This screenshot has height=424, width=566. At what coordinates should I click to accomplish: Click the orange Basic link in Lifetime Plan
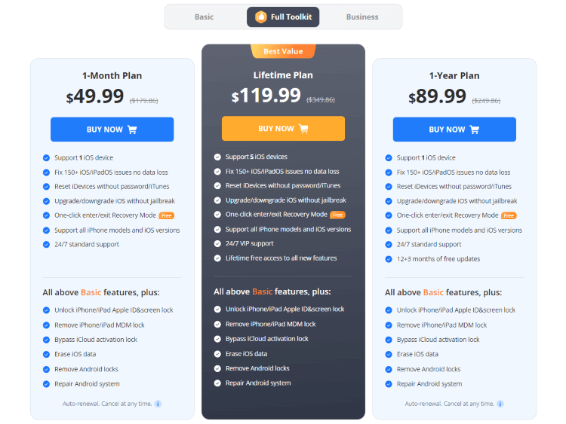(263, 291)
